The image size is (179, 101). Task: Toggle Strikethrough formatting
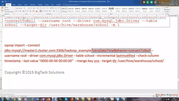(x=23, y=11)
